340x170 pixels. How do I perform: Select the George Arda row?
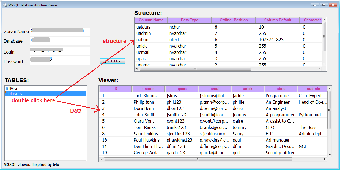213,153
